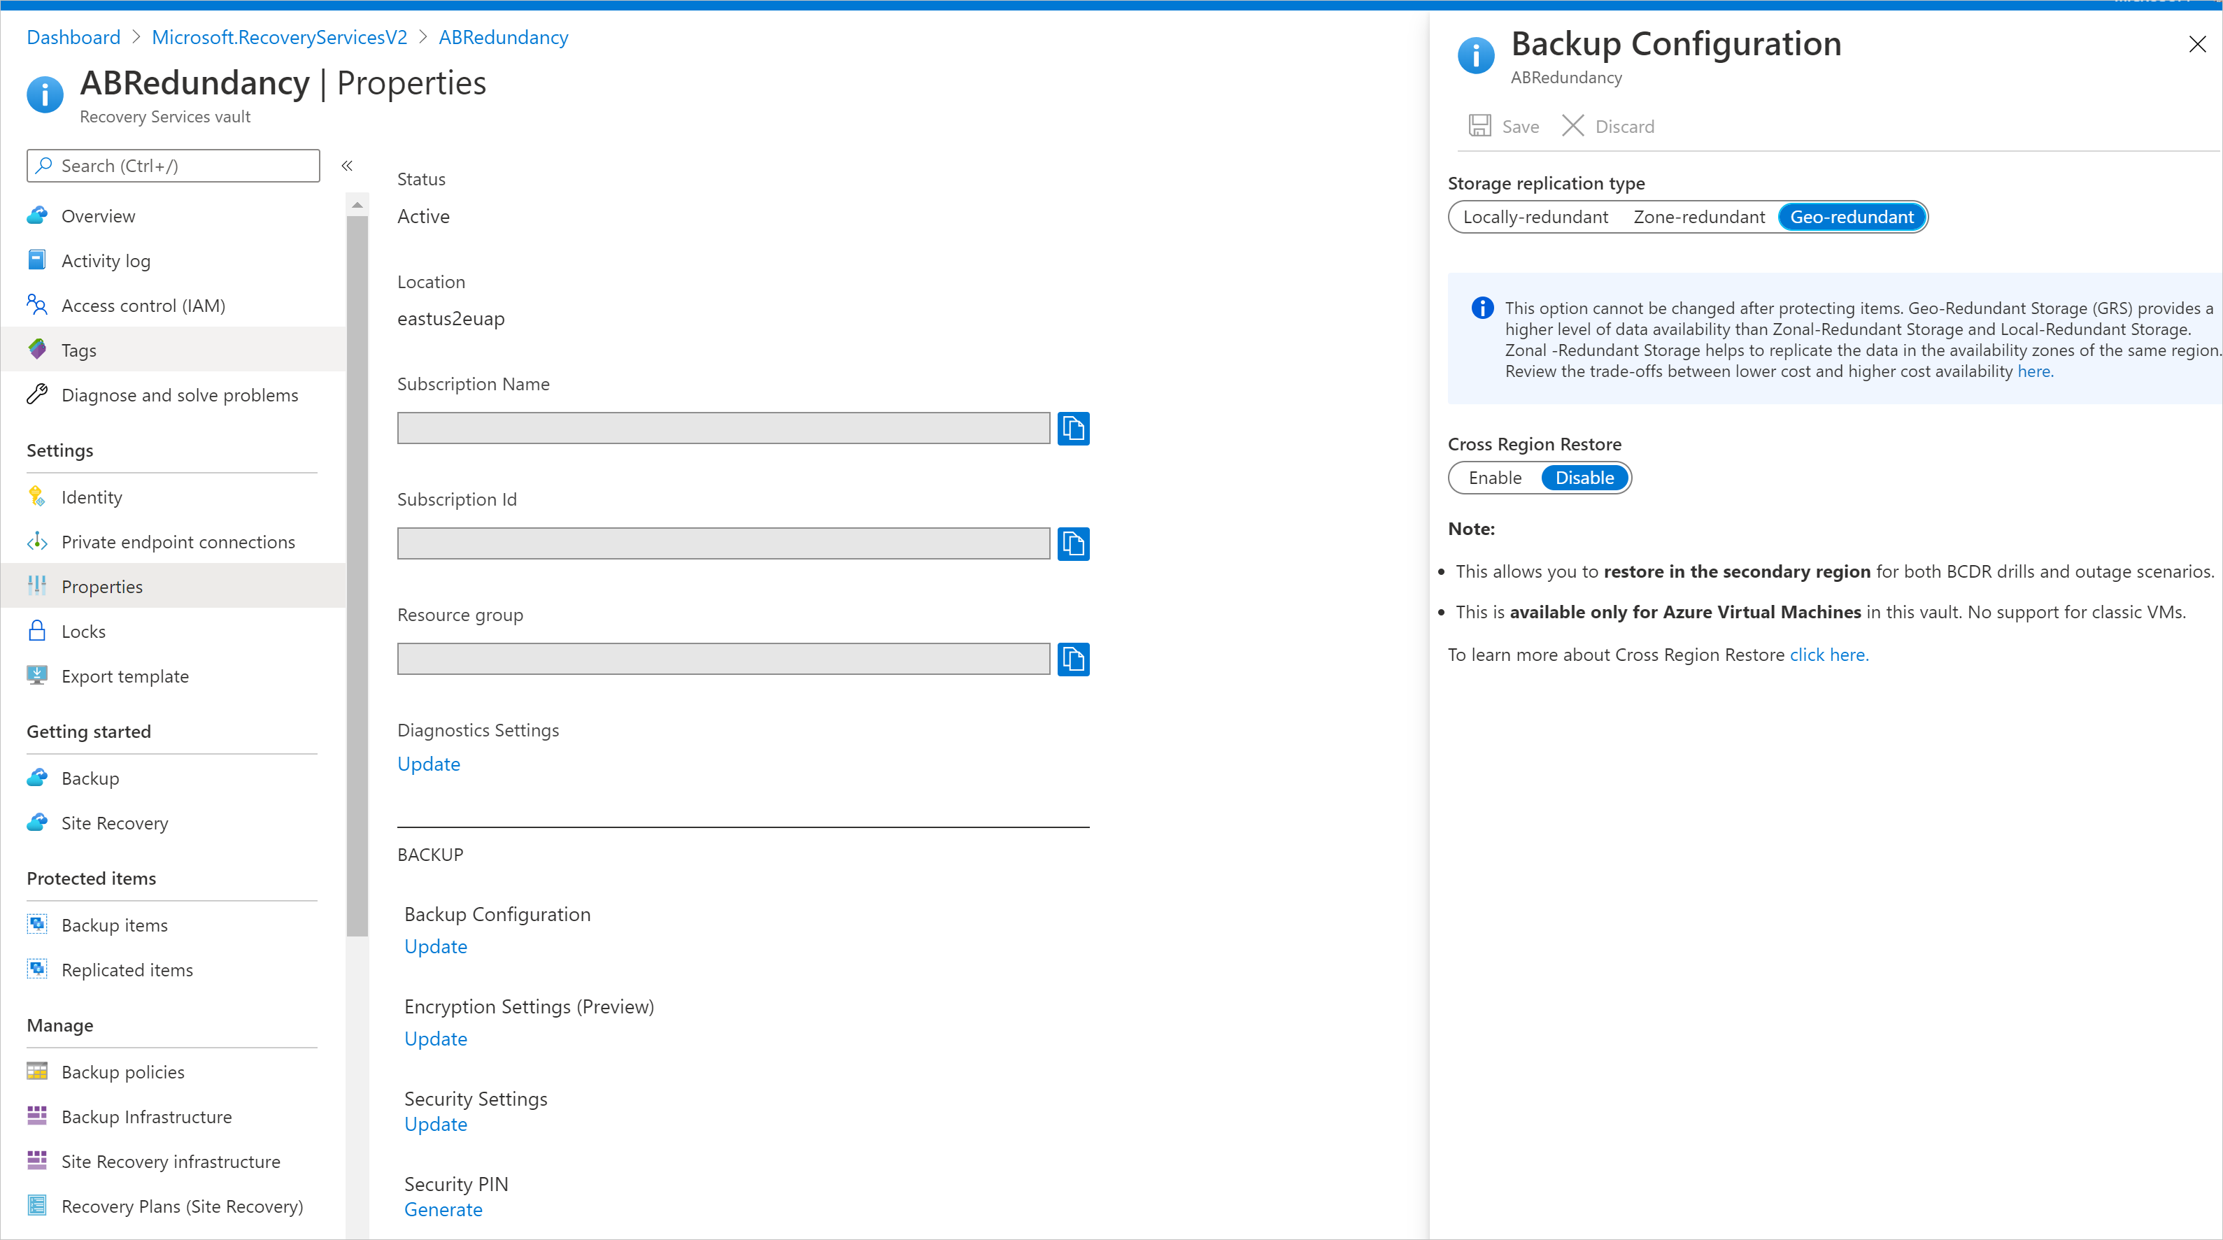
Task: Select Zone-redundant storage replication type
Action: coord(1699,217)
